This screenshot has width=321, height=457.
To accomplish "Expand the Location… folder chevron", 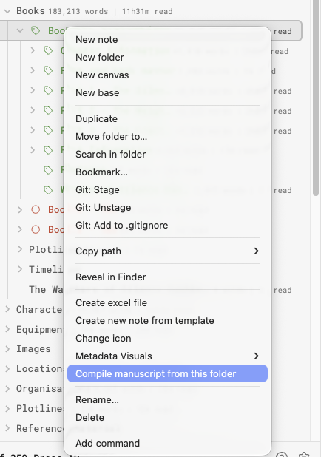I will pyautogui.click(x=7, y=369).
